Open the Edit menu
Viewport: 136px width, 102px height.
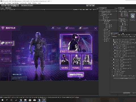pyautogui.click(x=5, y=3)
